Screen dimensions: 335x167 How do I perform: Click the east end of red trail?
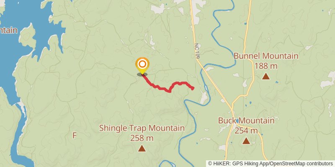tap(193, 88)
